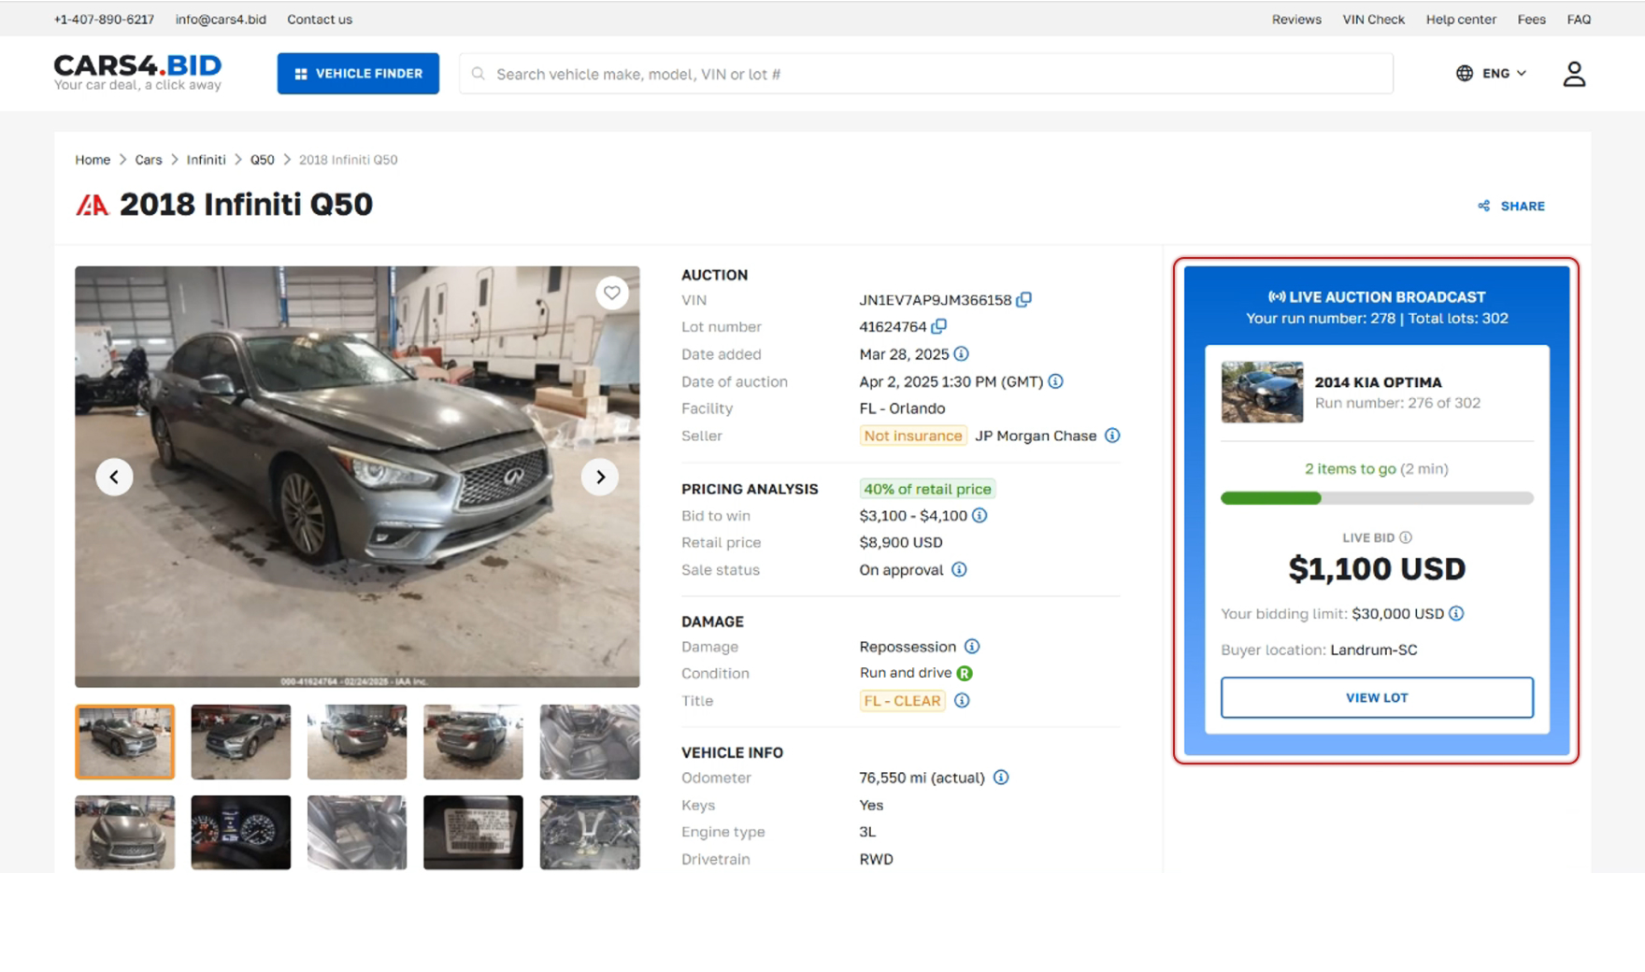1645x972 pixels.
Task: Go to next vehicle photo
Action: [600, 477]
